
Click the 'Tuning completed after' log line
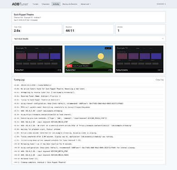tap(88, 136)
